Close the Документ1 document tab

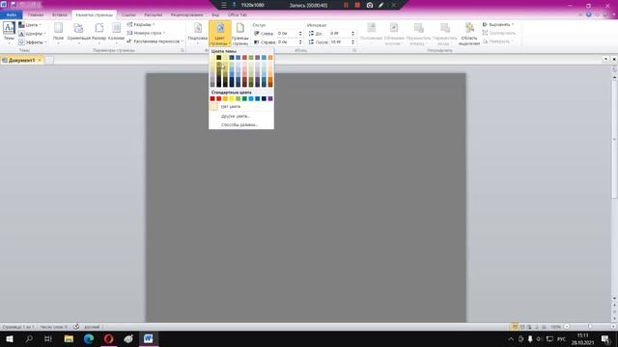click(40, 60)
